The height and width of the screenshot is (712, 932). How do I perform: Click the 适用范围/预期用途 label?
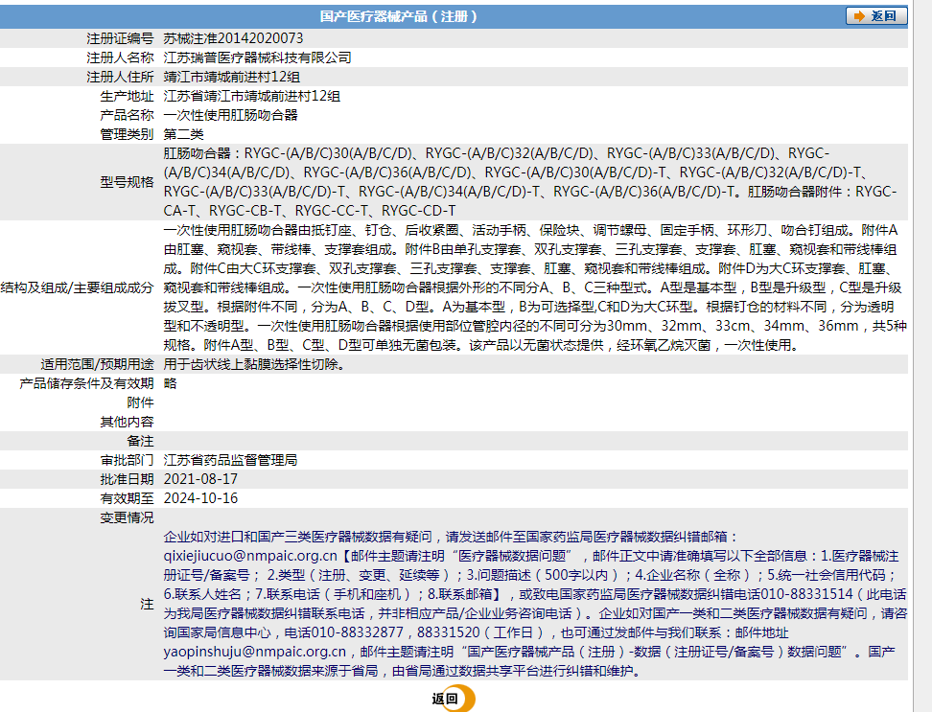pyautogui.click(x=98, y=364)
